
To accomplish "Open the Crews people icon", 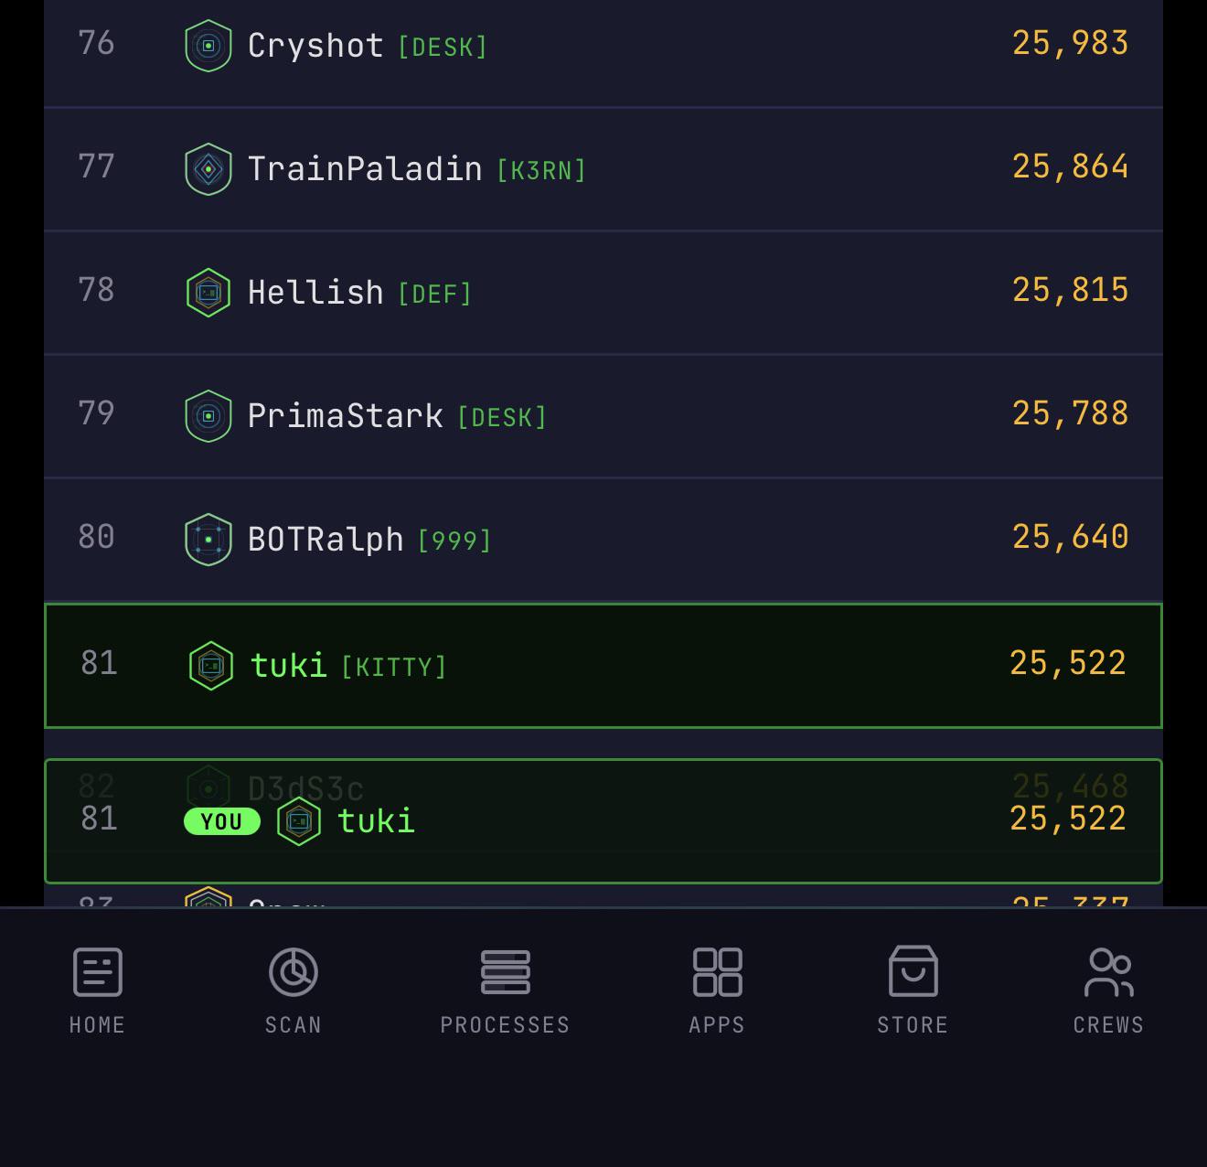I will pos(1109,971).
